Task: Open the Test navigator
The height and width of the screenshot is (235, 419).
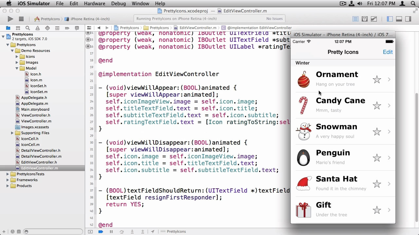Action: (47, 28)
